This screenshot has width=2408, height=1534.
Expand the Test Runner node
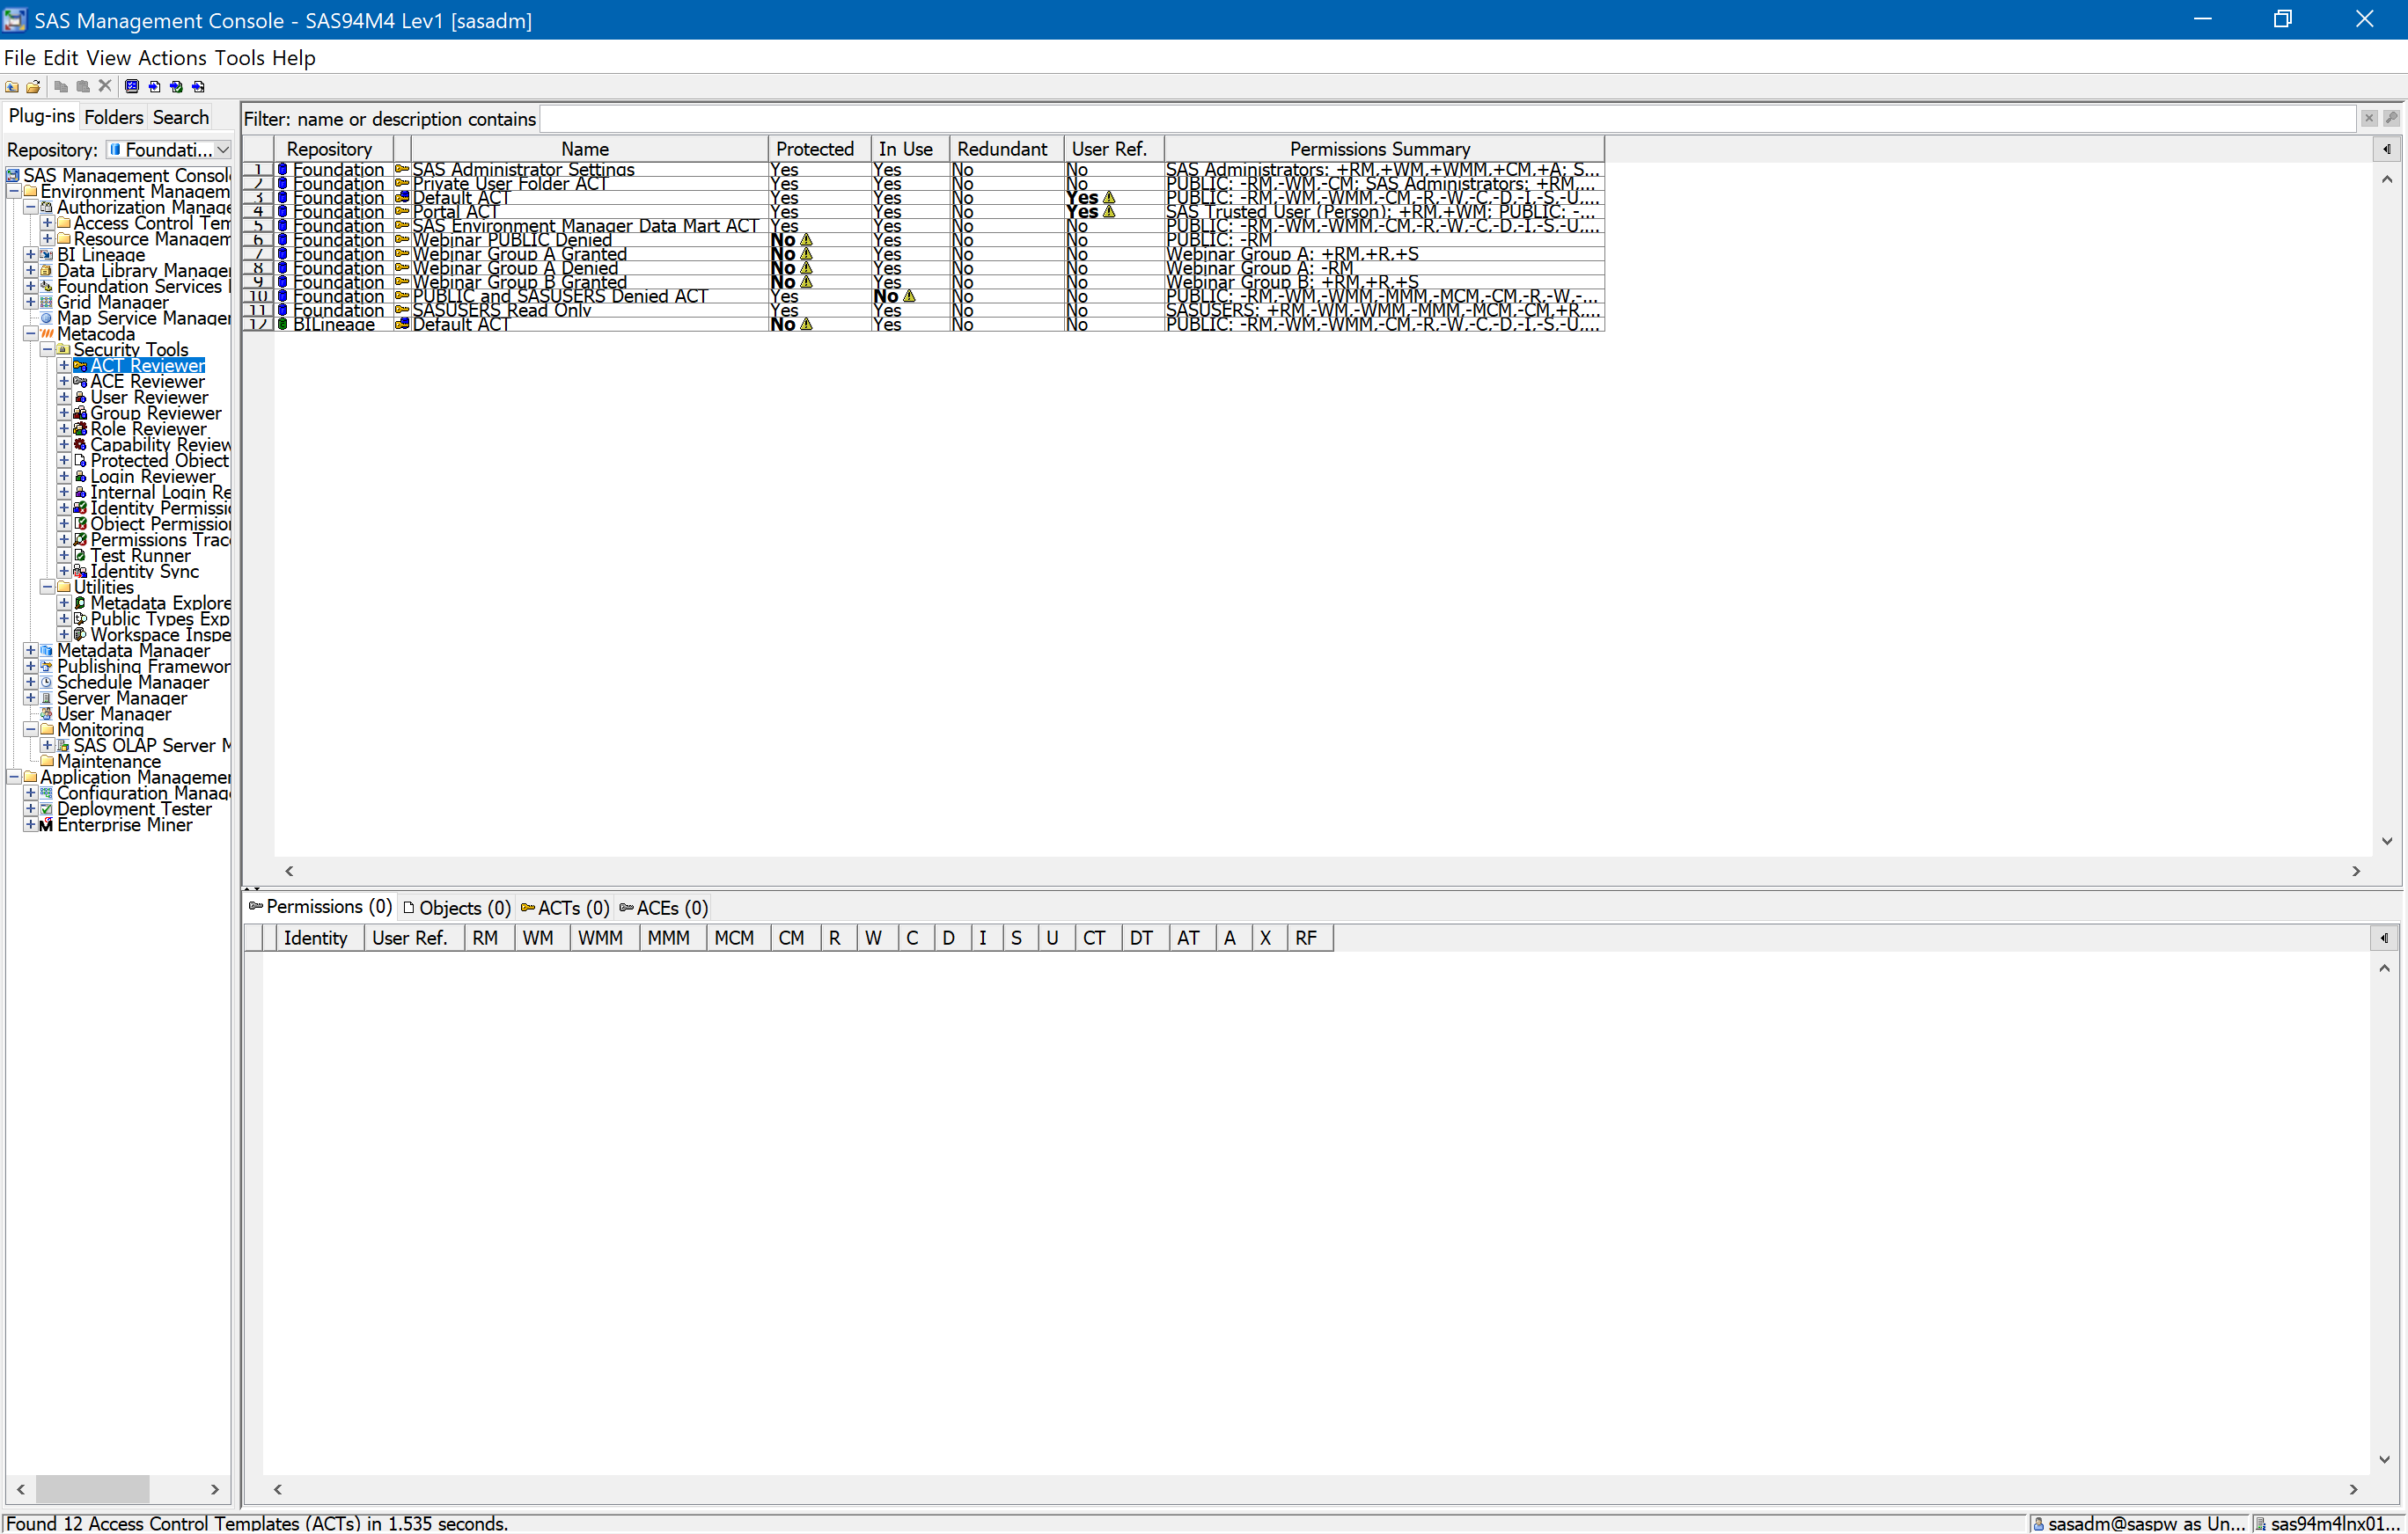[x=64, y=556]
